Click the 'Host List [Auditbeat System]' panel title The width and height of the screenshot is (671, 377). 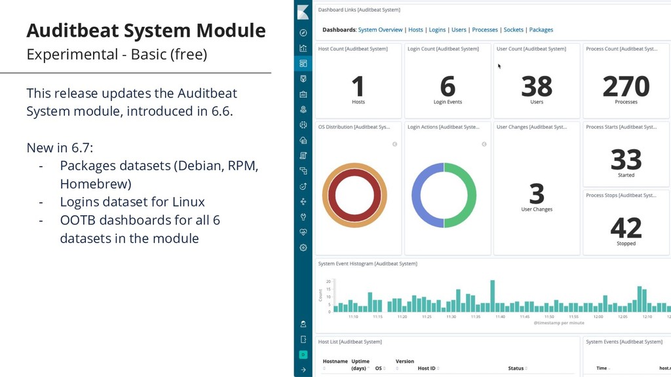(x=350, y=342)
